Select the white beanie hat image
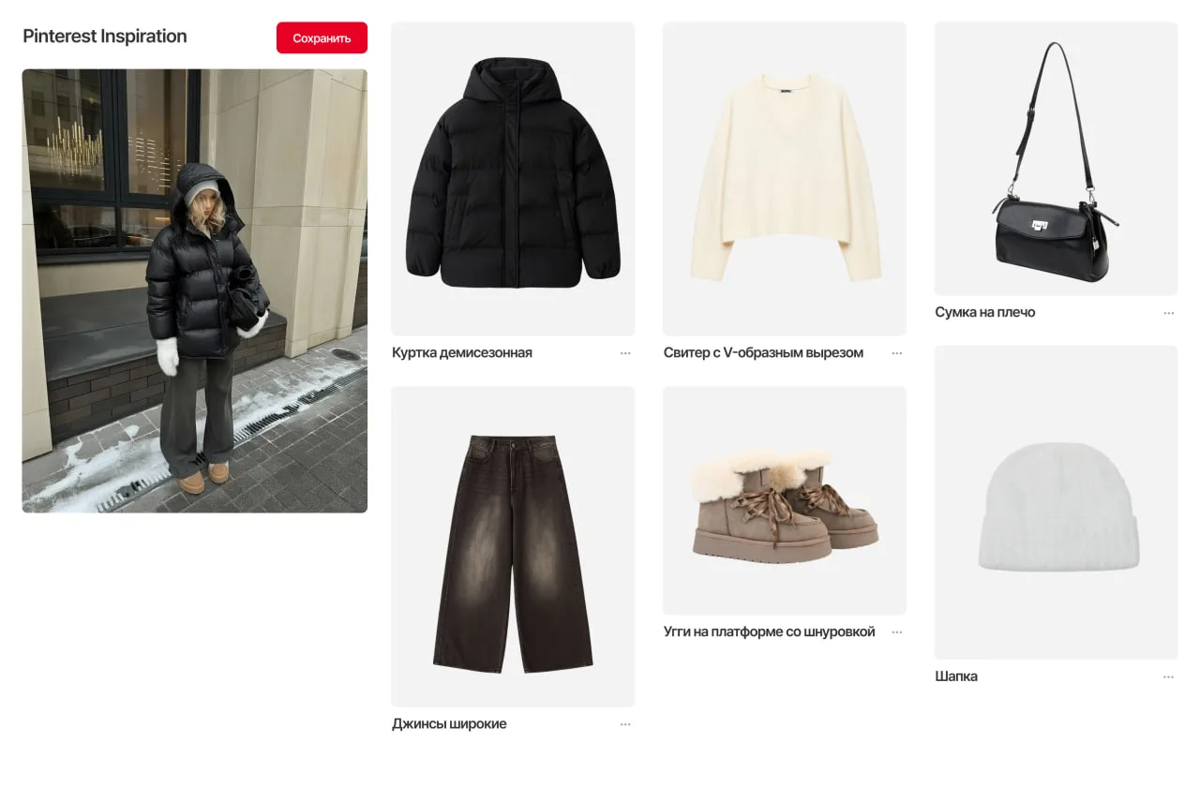Image resolution: width=1200 pixels, height=787 pixels. 1057,502
